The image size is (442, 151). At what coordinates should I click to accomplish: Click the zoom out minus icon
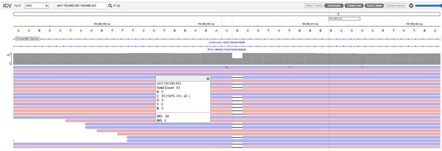(411, 6)
